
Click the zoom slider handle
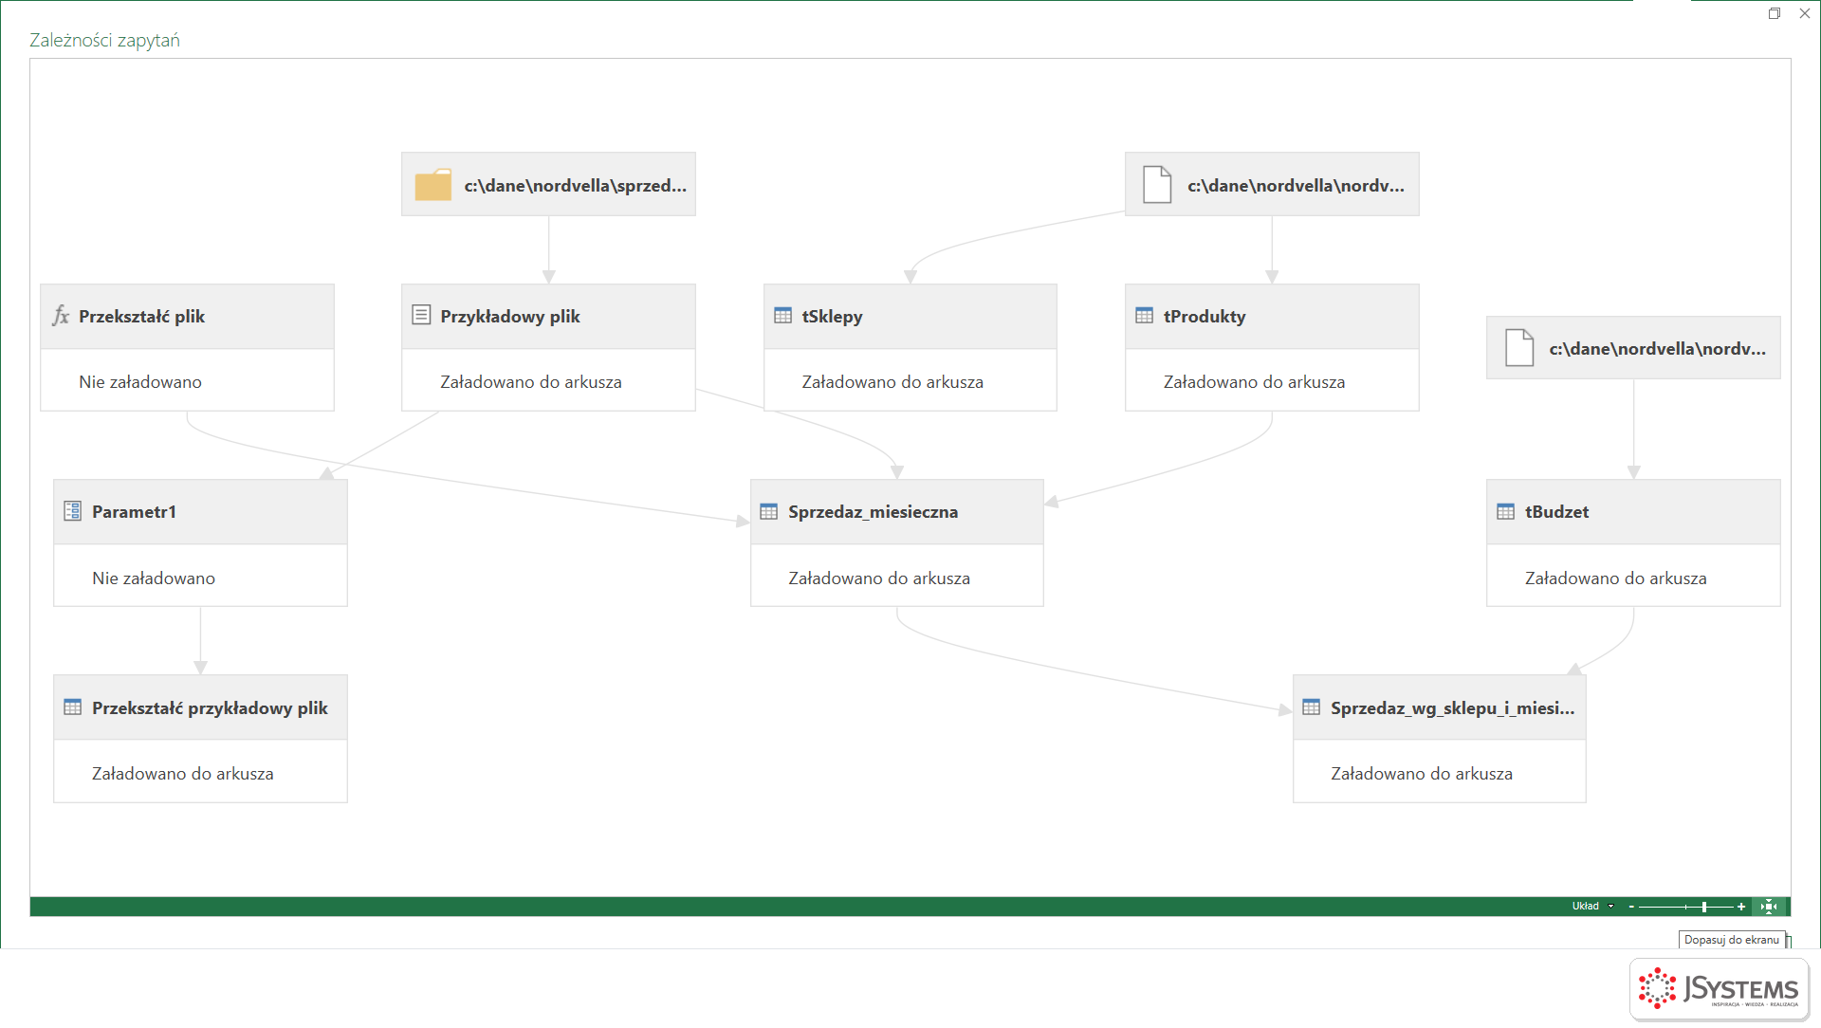pos(1704,907)
